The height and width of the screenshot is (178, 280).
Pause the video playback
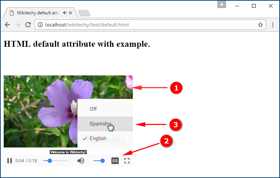[x=10, y=161]
